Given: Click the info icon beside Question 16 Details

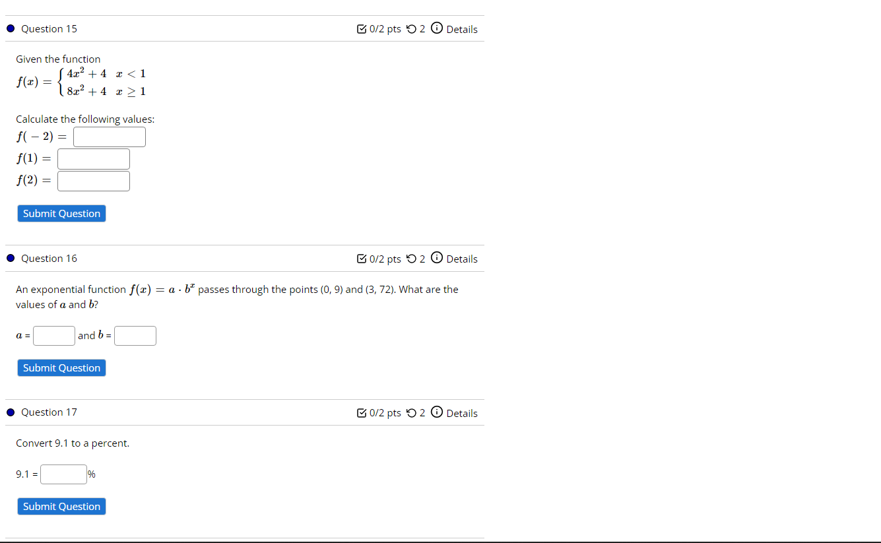Looking at the screenshot, I should coord(437,258).
